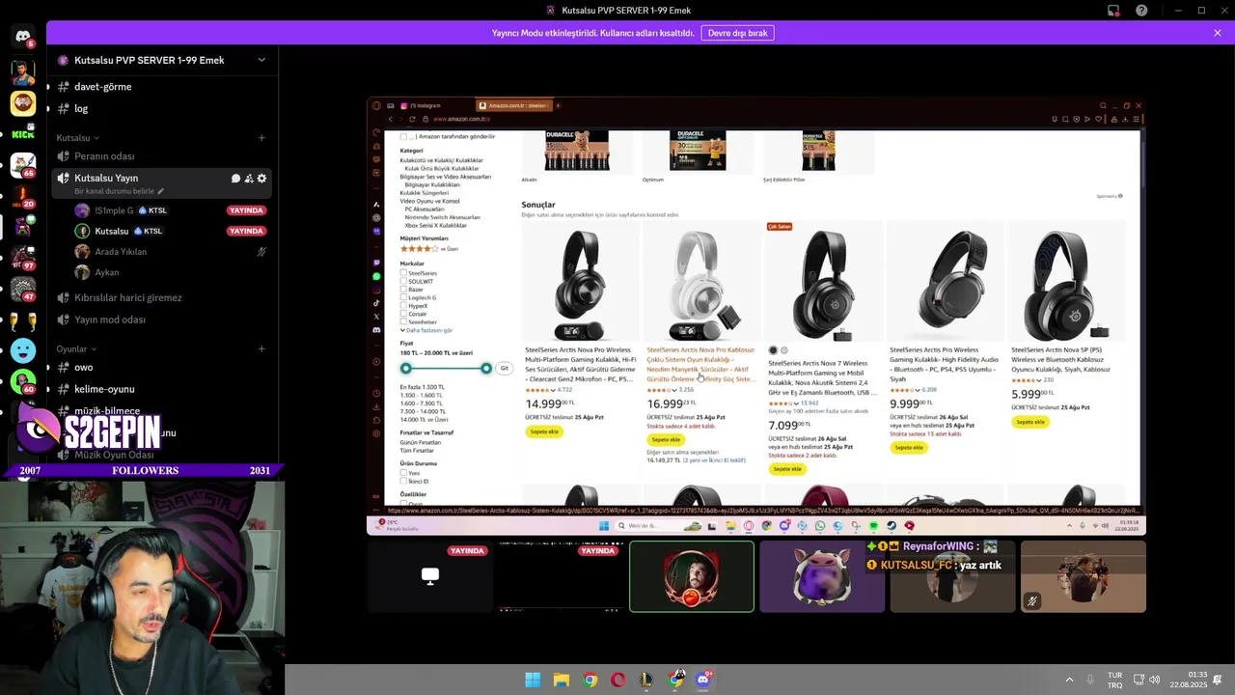The image size is (1235, 695).
Task: Open the beer mugs server icon
Action: (x=23, y=320)
